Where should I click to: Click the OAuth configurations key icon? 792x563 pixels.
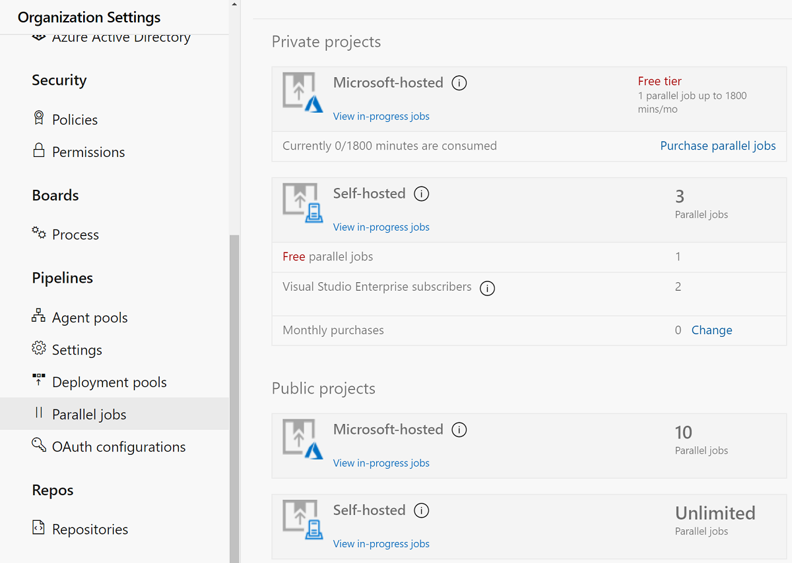coord(39,446)
